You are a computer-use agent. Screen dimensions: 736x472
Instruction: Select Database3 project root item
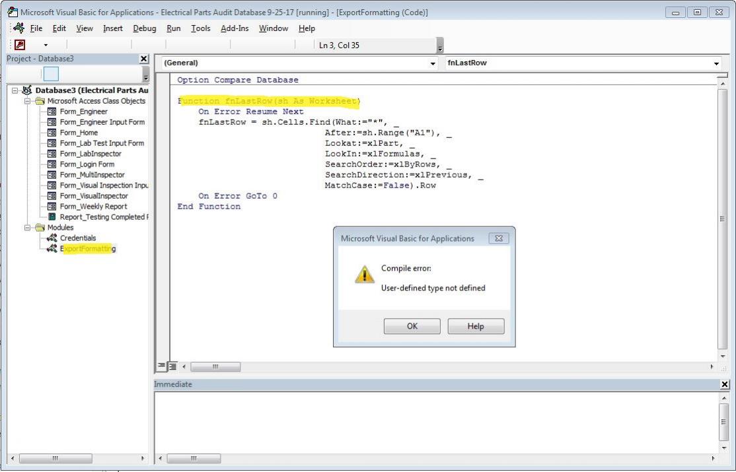click(x=92, y=90)
